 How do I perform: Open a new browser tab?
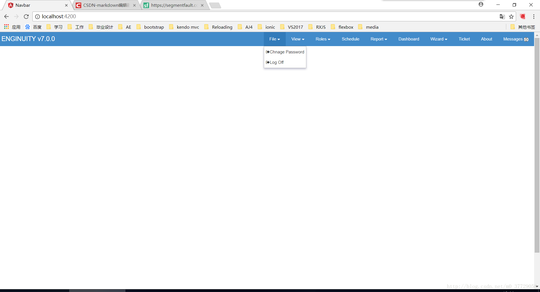point(215,5)
